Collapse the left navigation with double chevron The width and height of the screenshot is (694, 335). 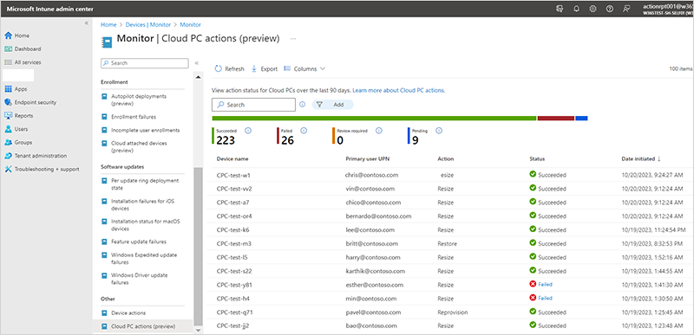pos(86,23)
